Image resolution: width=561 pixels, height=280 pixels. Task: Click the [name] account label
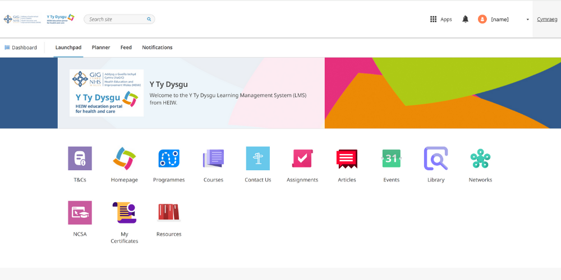500,20
